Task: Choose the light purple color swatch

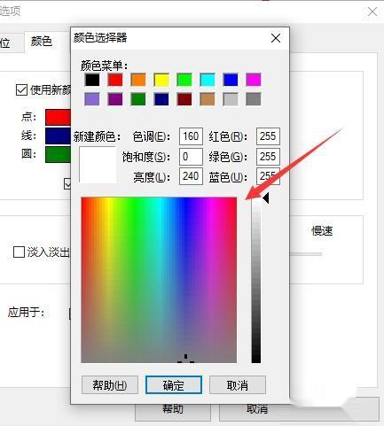Action: [x=92, y=99]
